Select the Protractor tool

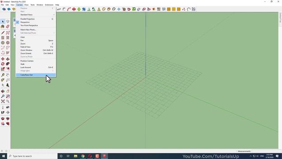(3, 80)
